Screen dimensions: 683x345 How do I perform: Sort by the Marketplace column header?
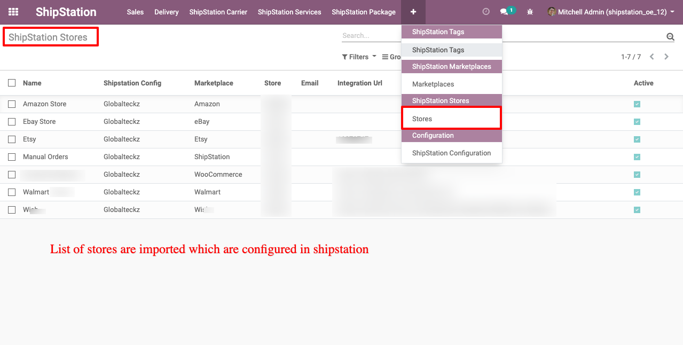pos(214,83)
